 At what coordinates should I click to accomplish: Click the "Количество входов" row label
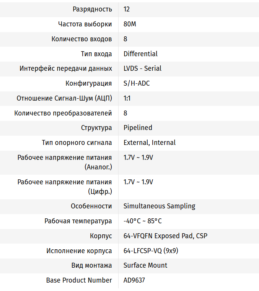[x=81, y=39]
